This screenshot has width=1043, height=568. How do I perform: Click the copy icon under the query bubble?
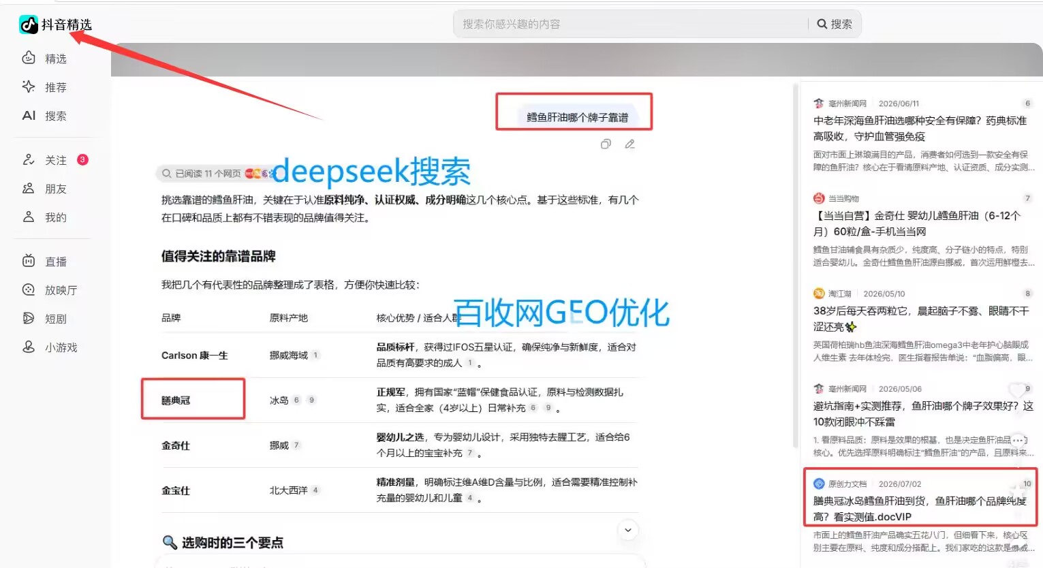pyautogui.click(x=606, y=144)
